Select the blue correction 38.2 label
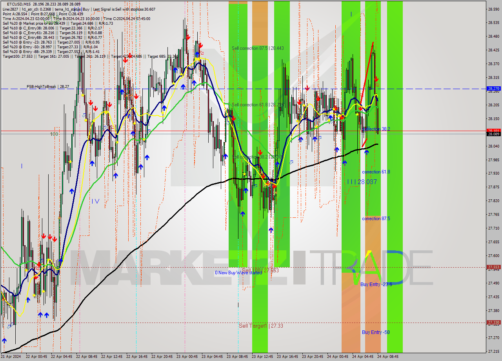Image resolution: width=502 pixels, height=361 pixels. (376, 129)
